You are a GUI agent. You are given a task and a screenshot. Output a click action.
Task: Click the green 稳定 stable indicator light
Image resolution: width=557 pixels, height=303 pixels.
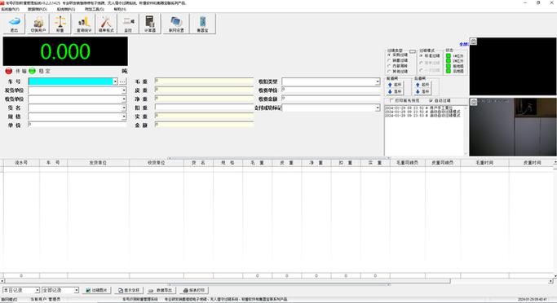[33, 71]
